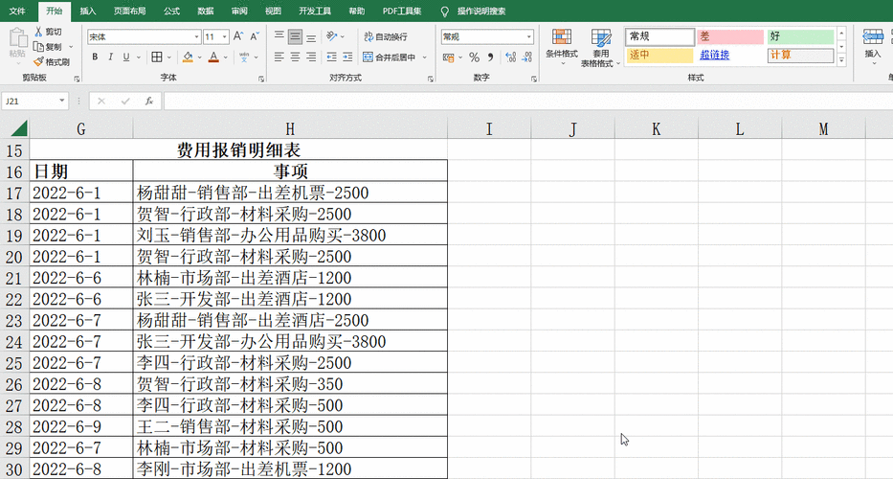The width and height of the screenshot is (893, 479).
Task: Open the fill color dropdown arrow
Action: [199, 57]
